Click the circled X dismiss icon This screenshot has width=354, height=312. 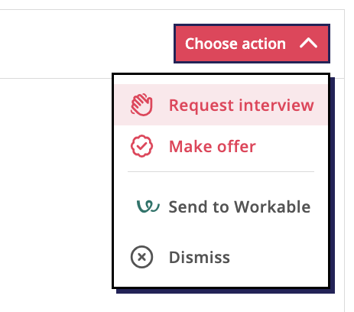tap(141, 257)
